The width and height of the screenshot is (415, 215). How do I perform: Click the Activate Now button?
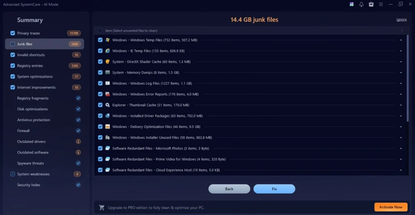pyautogui.click(x=391, y=207)
